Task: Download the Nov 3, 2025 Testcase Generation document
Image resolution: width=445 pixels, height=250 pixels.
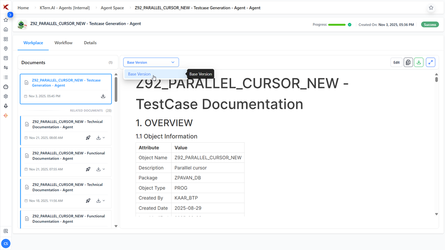Action: (x=103, y=96)
